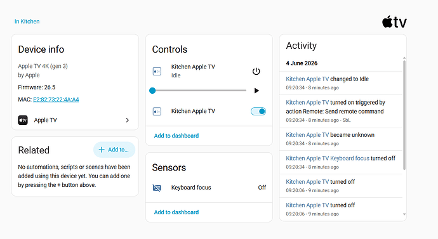Click the Activity panel scrollbar thumb

pyautogui.click(x=404, y=115)
